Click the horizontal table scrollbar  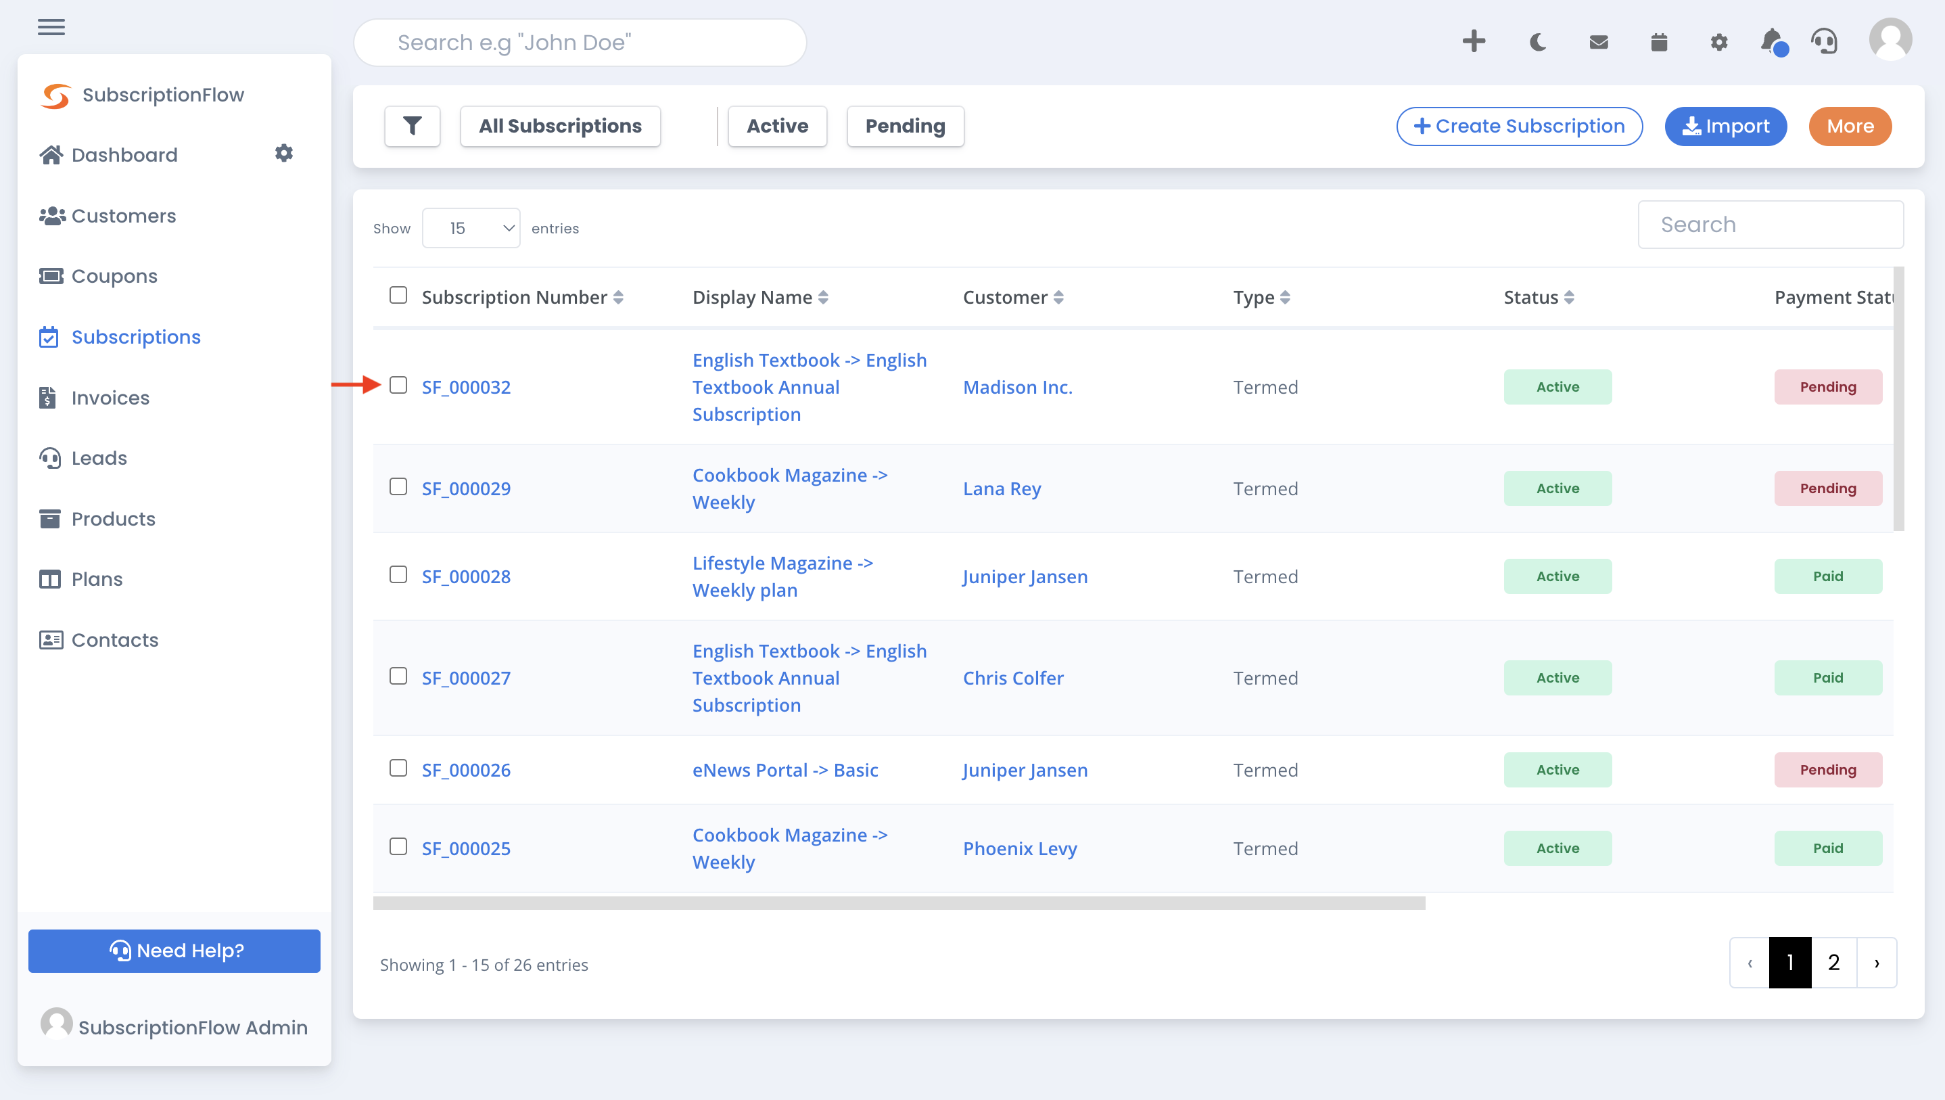coord(899,903)
